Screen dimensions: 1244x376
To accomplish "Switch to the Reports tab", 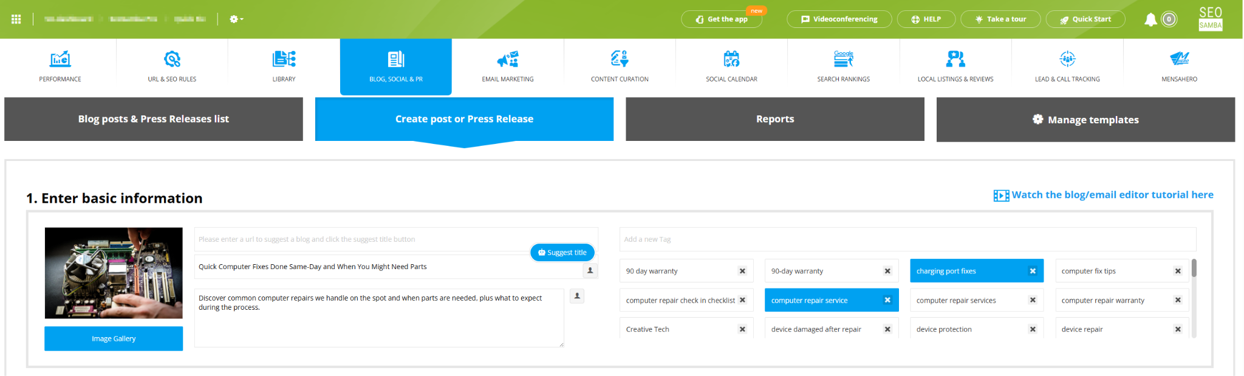I will tap(775, 119).
